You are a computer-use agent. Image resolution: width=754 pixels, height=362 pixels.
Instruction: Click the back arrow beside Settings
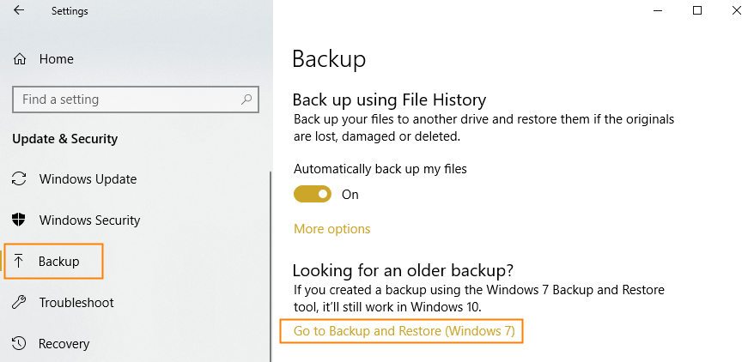(19, 10)
